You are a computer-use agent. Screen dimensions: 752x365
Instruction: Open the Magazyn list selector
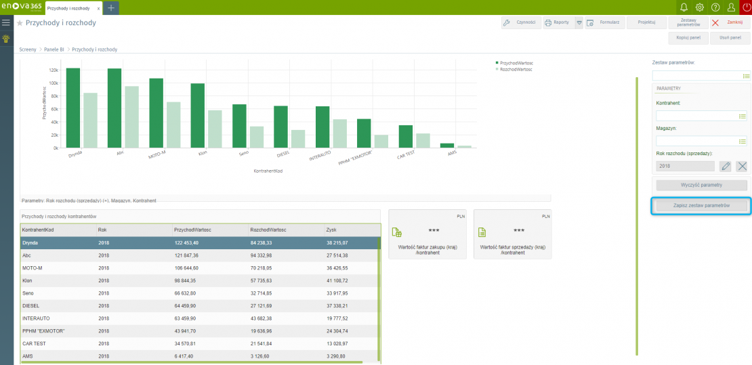tap(742, 141)
